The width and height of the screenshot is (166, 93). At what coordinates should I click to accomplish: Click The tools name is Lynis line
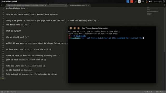(x=19, y=25)
